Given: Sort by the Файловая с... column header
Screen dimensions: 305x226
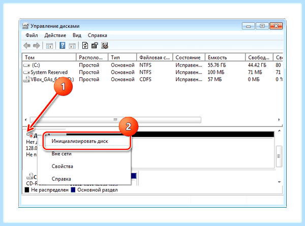Looking at the screenshot, I should pos(155,57).
